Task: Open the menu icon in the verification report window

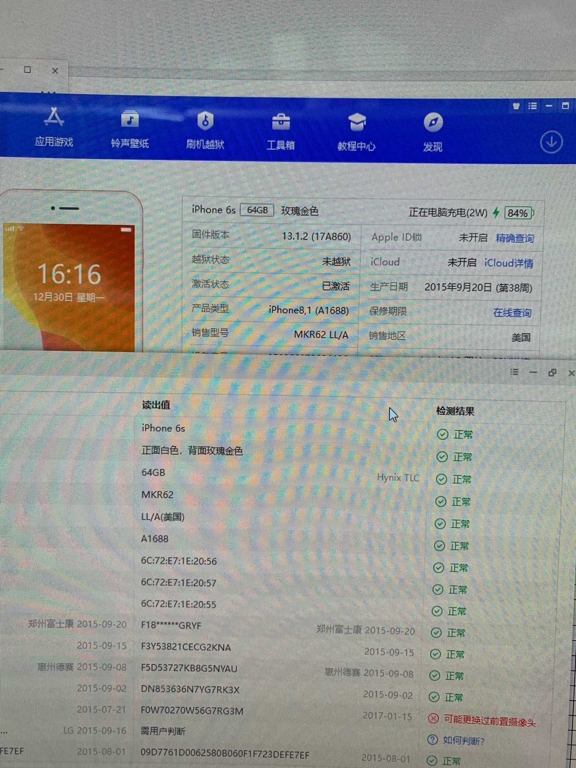Action: point(514,372)
